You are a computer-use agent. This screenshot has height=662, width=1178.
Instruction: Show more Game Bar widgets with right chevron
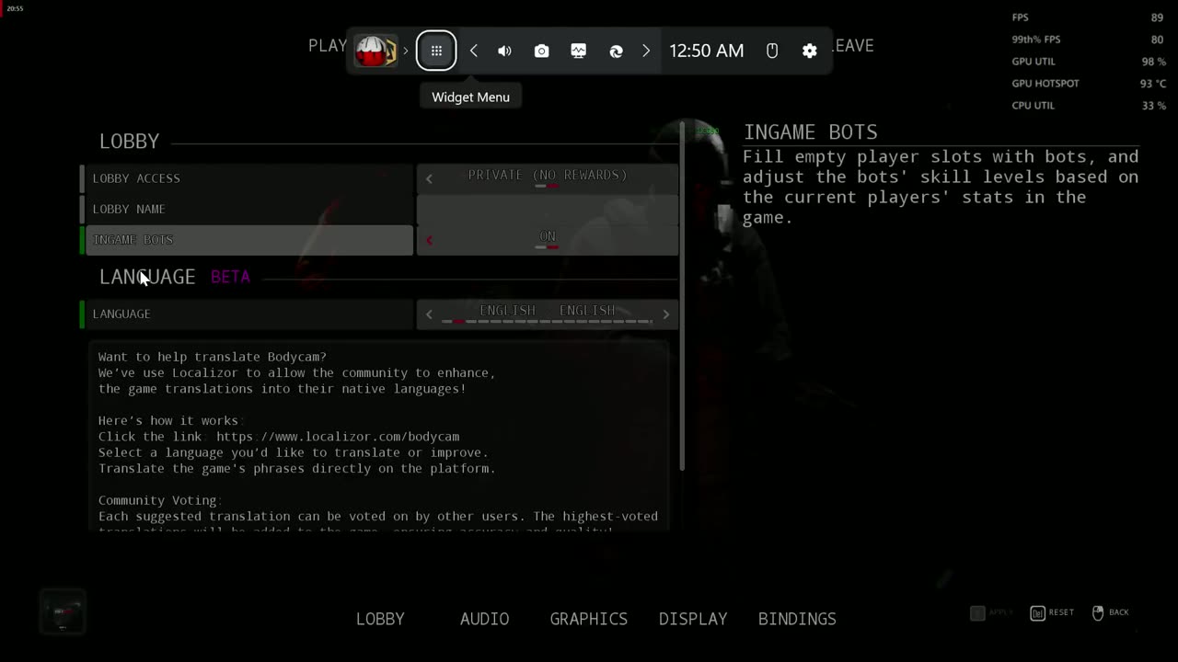pyautogui.click(x=646, y=51)
